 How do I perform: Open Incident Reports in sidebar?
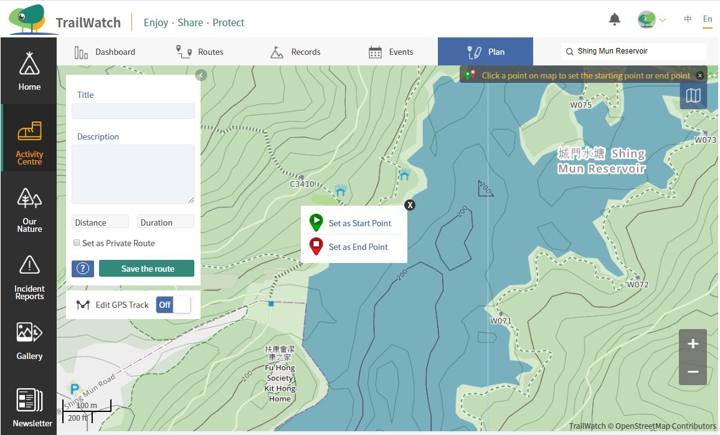point(29,277)
